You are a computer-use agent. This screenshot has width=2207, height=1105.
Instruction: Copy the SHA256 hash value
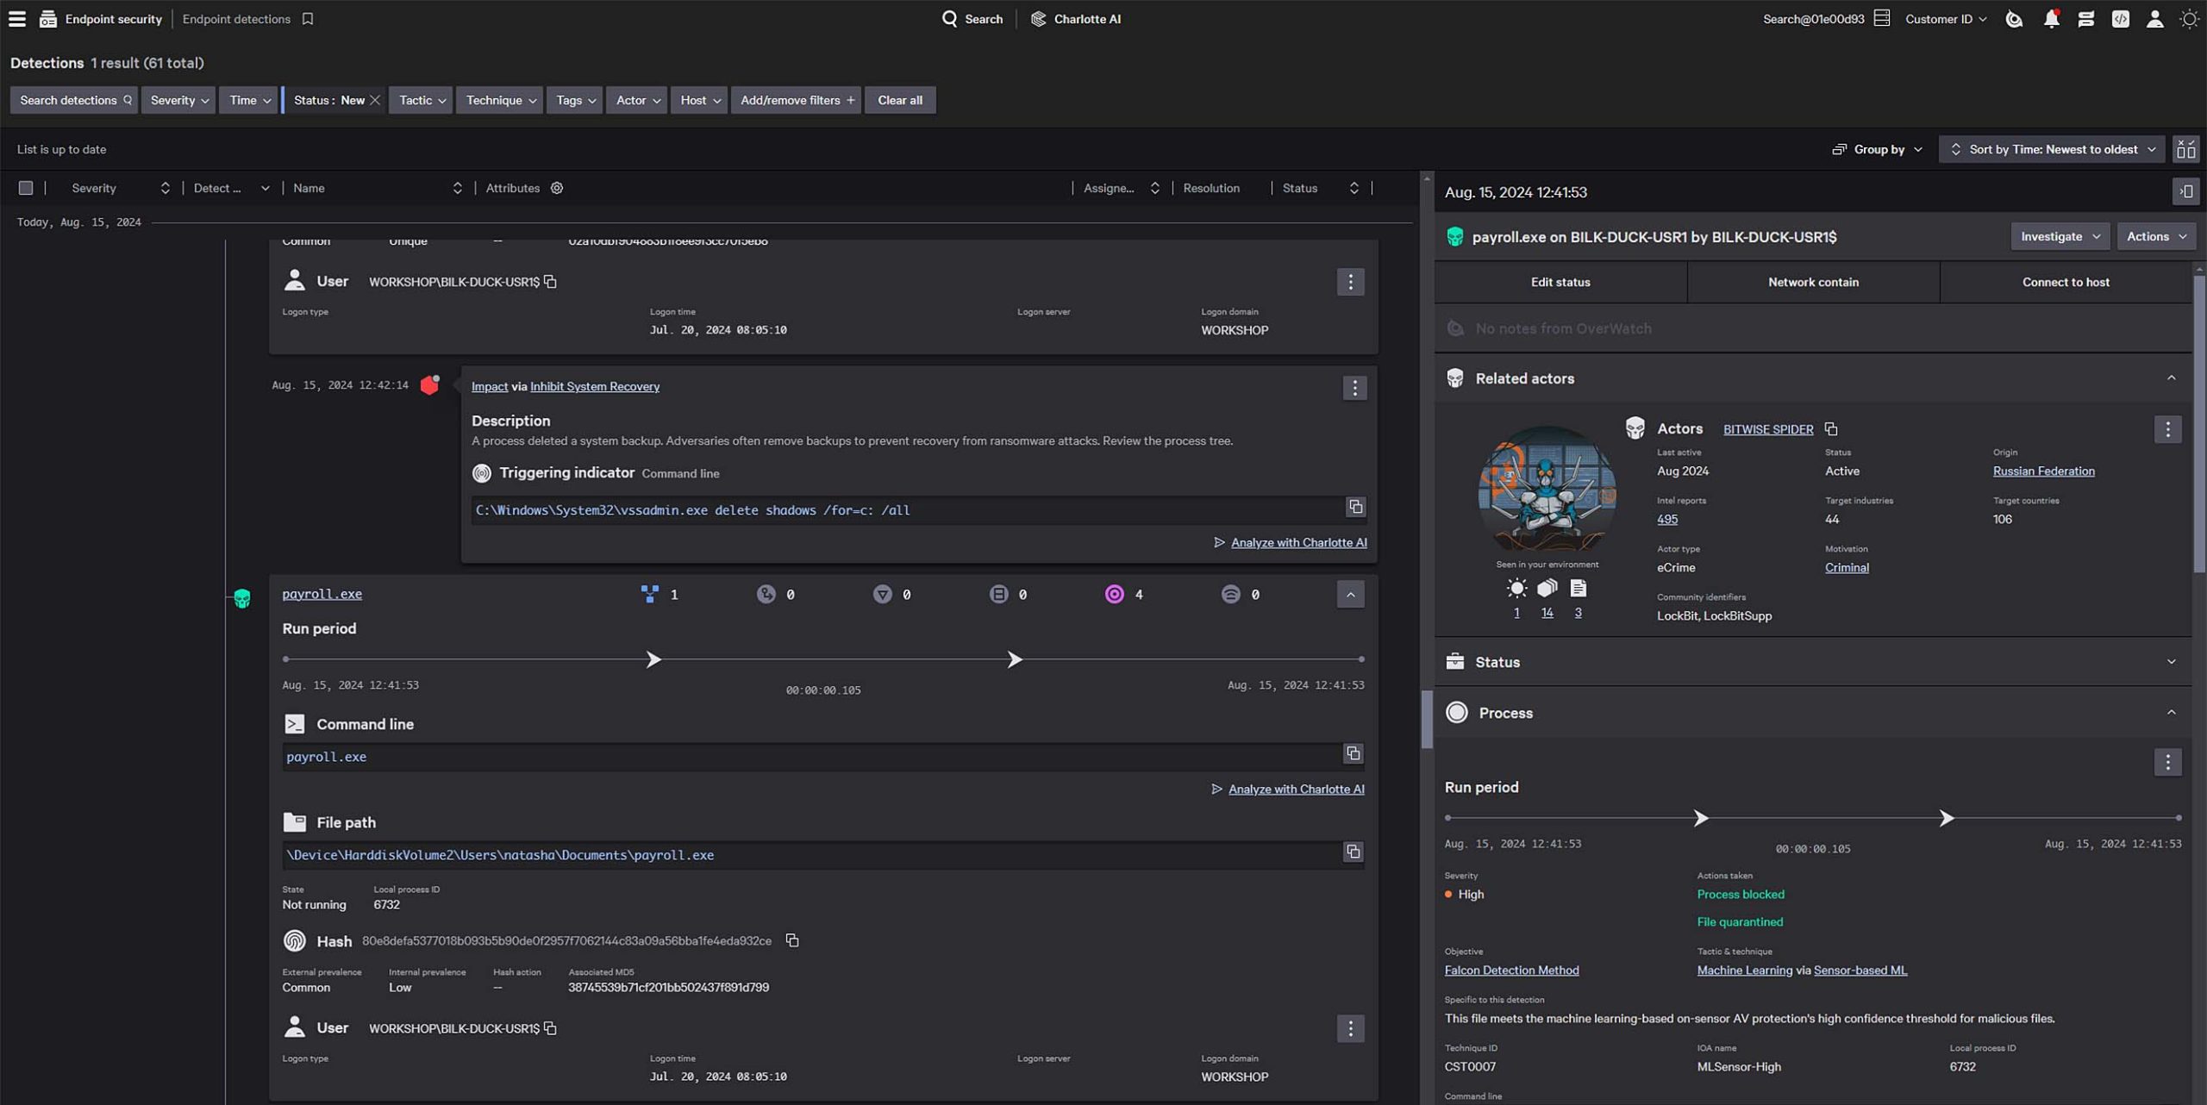[x=791, y=940]
